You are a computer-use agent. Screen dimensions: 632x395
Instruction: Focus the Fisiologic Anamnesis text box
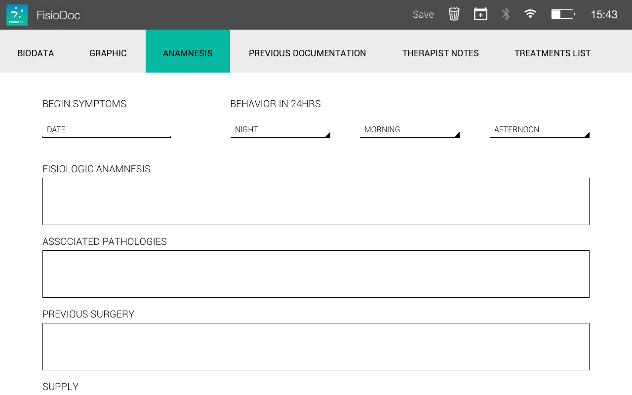click(316, 201)
